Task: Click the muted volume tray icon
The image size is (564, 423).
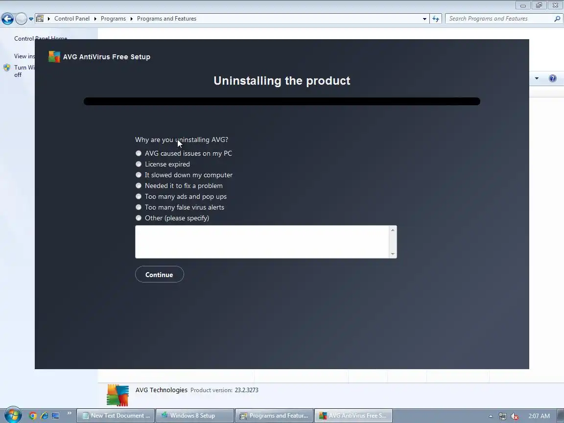Action: [x=515, y=416]
